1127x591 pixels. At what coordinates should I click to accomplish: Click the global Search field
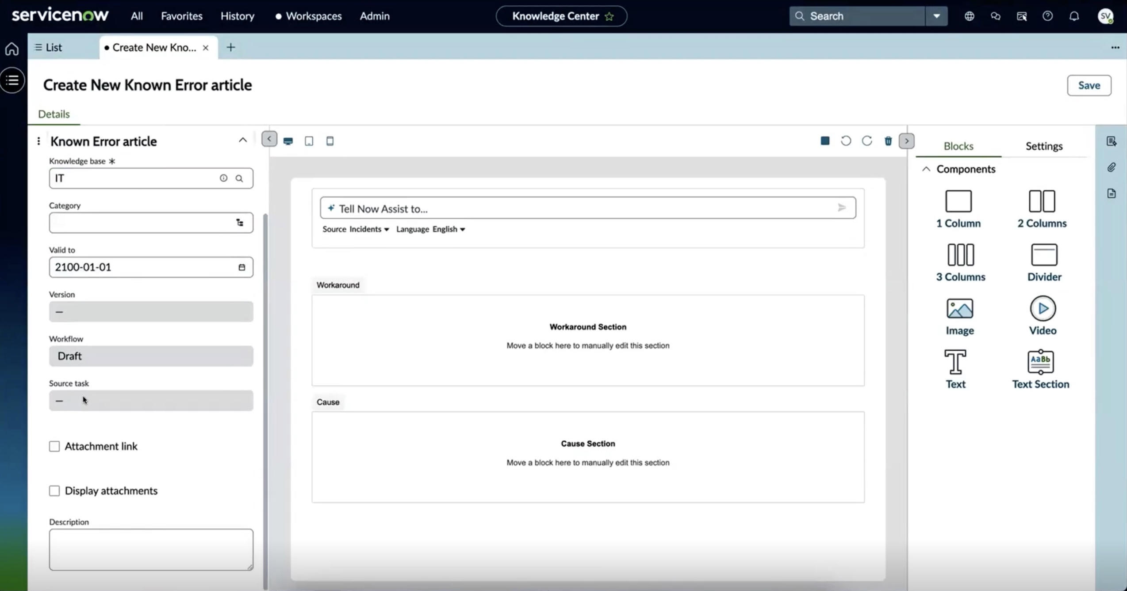point(857,16)
